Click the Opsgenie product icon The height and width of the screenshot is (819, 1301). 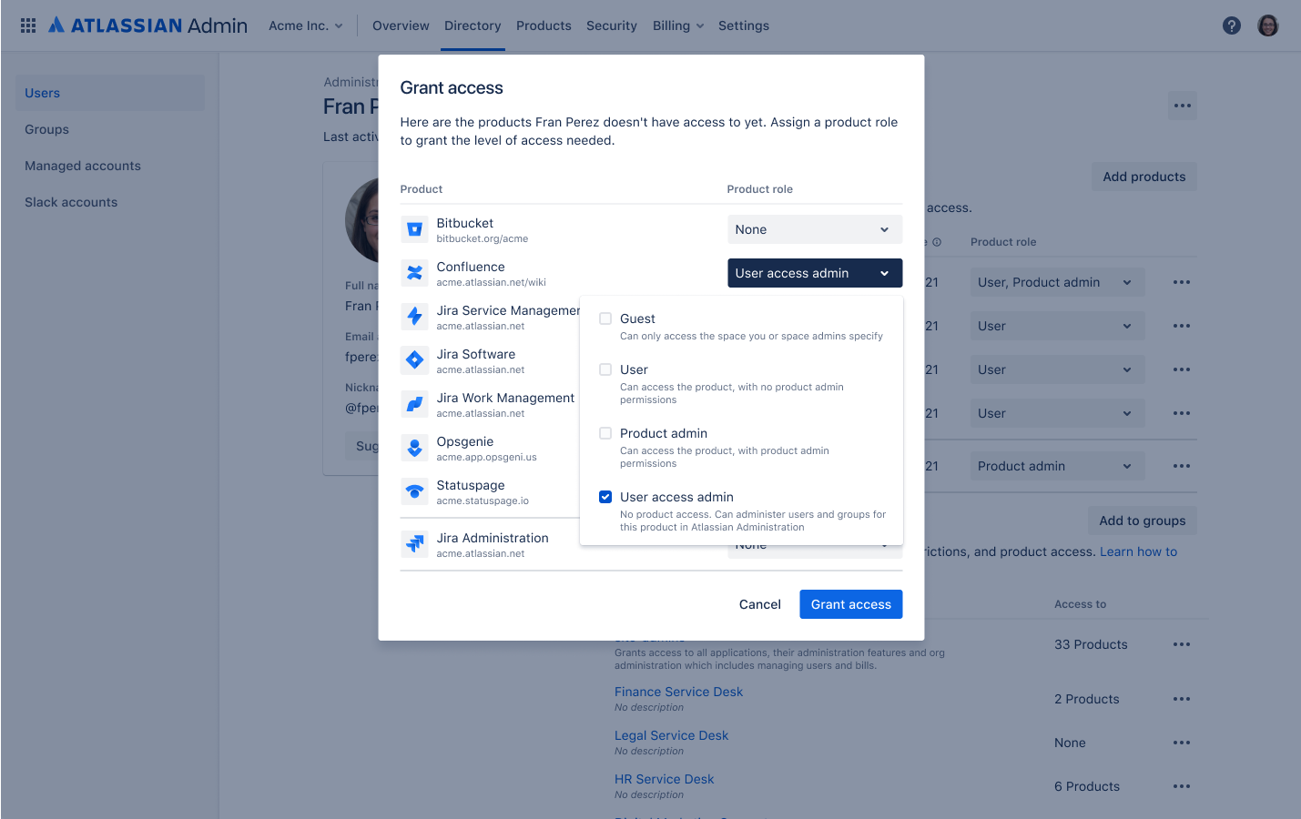414,448
